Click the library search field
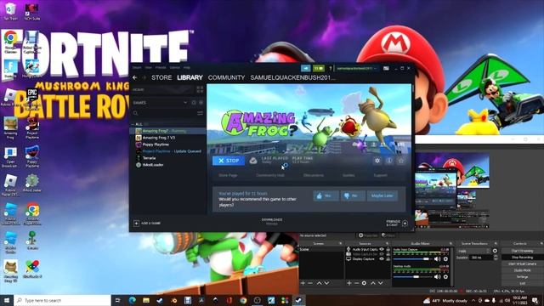This screenshot has width=544, height=306. click(x=163, y=113)
